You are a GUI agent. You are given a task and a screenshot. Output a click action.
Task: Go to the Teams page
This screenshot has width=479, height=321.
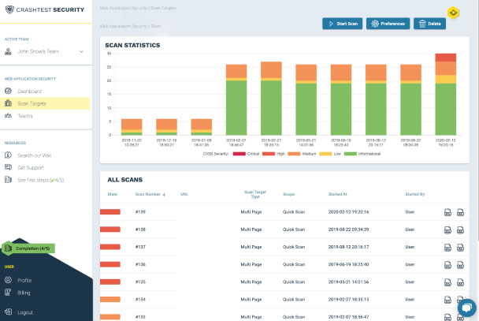[25, 116]
